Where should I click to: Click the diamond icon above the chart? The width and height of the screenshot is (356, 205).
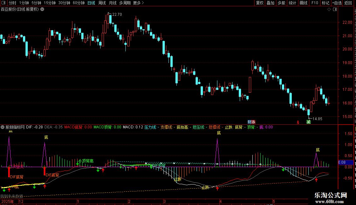(x=329, y=9)
